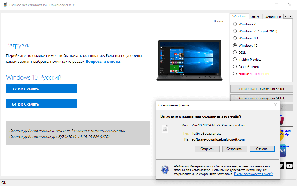This screenshot has height=186, width=297.
Task: Click the HeiDoc app icon in title bar
Action: [x=5, y=5]
